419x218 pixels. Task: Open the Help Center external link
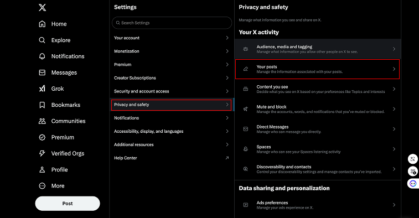click(x=172, y=158)
